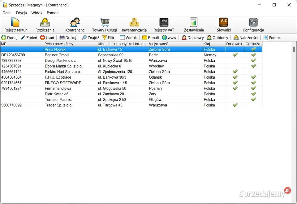This screenshot has height=204, width=297.
Task: Open the Zestawienia reports
Action: coord(194,25)
